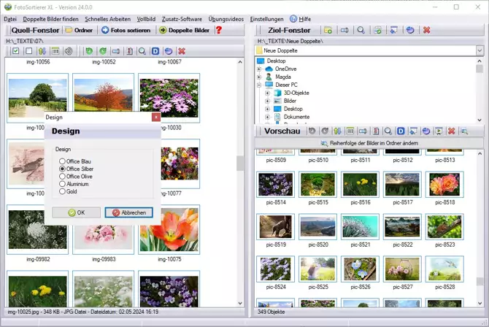Confirm the design with the OK button
This screenshot has height=327, width=489.
coord(76,212)
